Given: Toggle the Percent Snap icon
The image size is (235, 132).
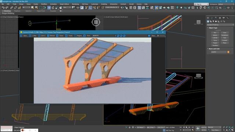Looking at the screenshot, I should tap(94, 8).
